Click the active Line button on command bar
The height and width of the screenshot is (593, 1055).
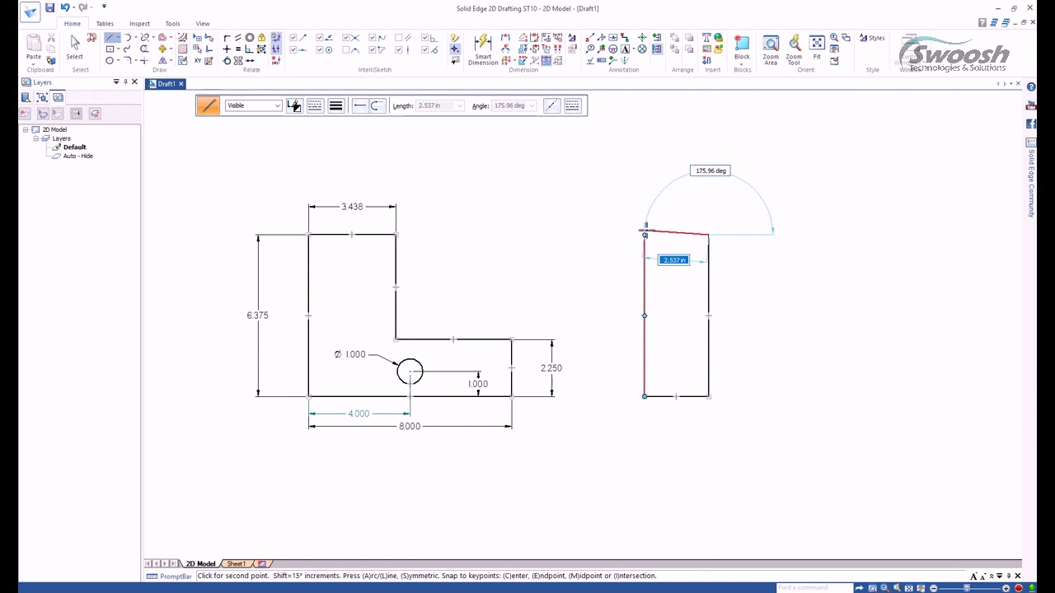209,105
